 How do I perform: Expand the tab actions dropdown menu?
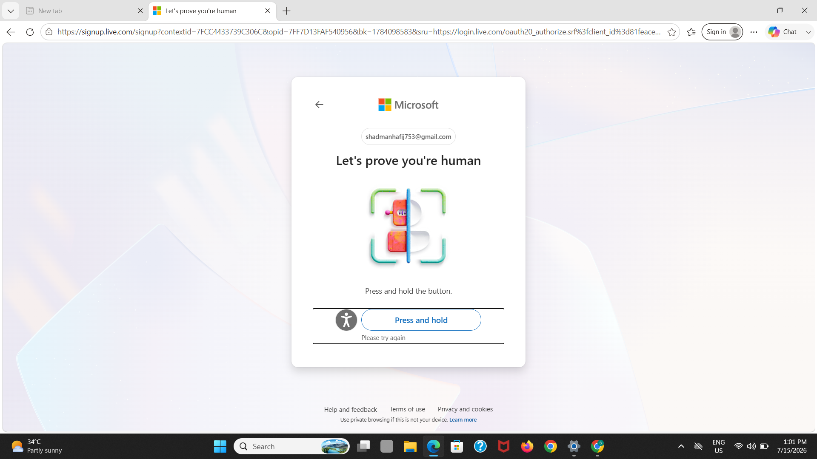point(11,11)
